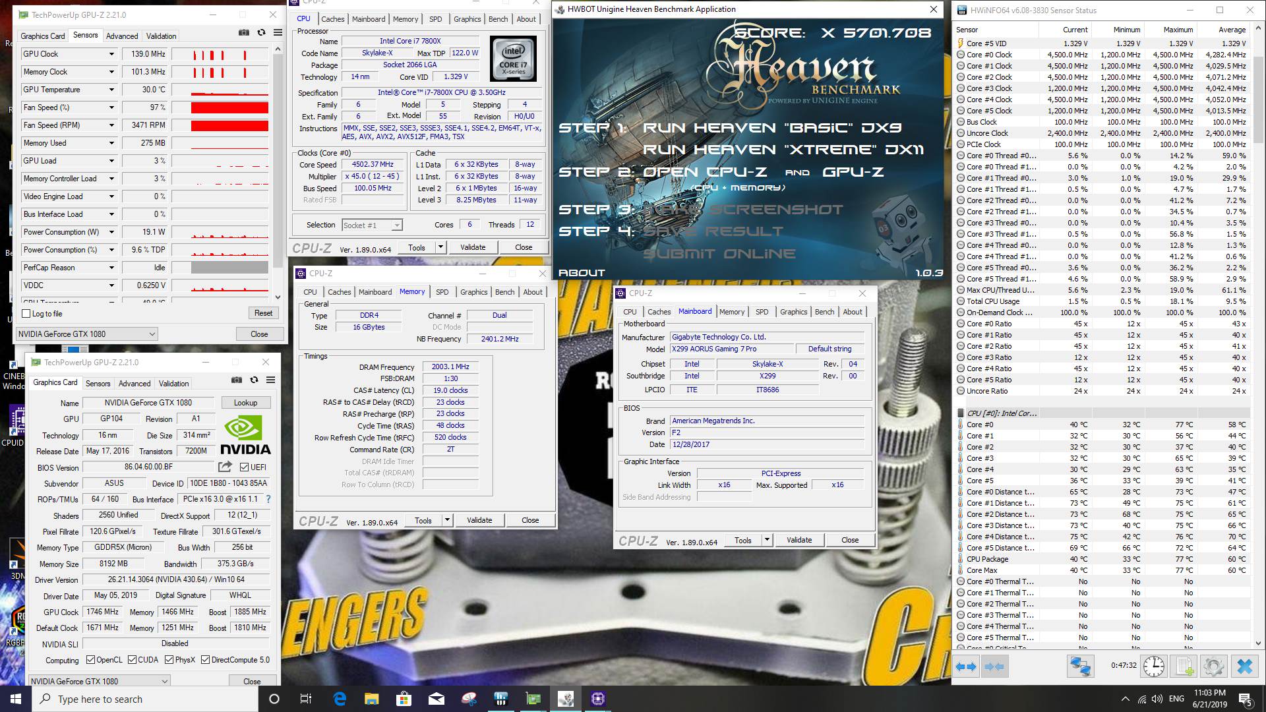This screenshot has height=712, width=1266.
Task: Click the Fan Speed (RPM) red graph bar
Action: [229, 125]
